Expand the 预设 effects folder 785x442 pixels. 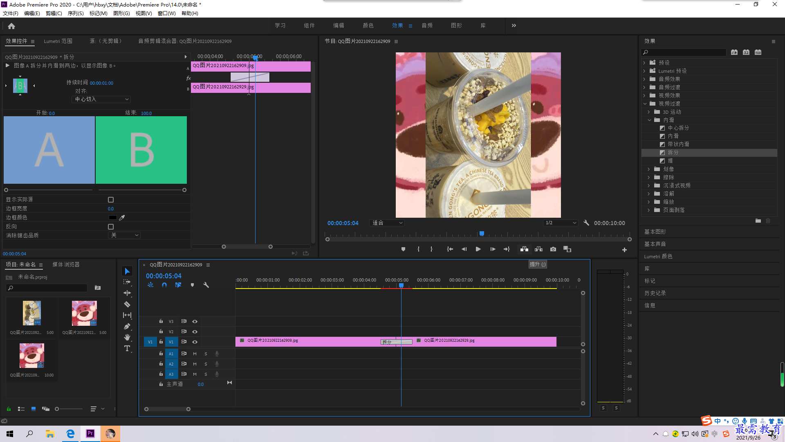(x=645, y=63)
